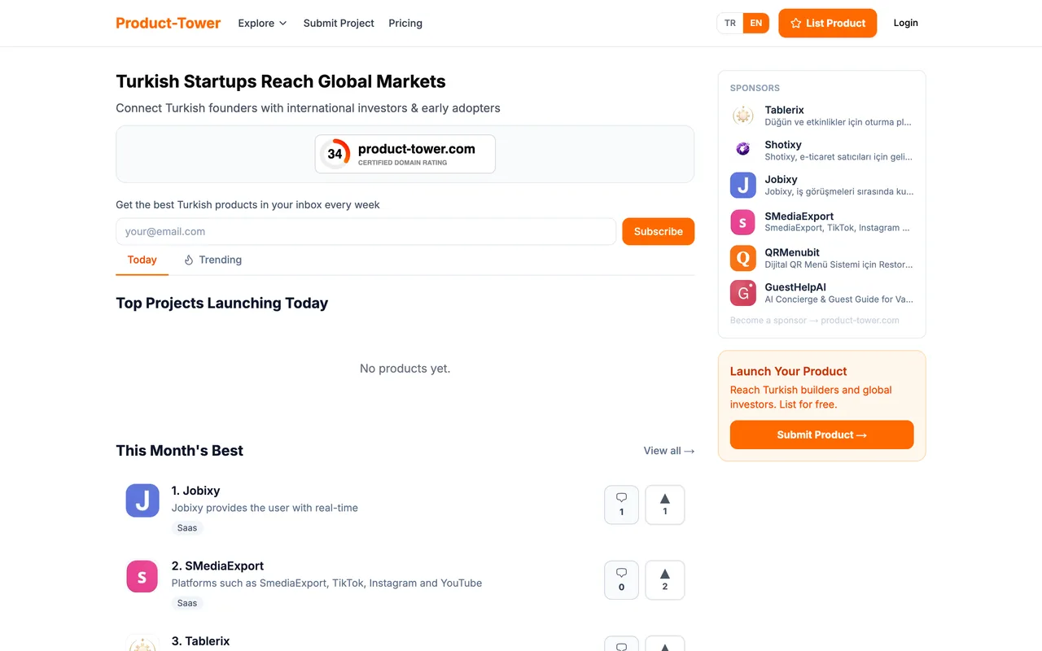Screen dimensions: 1042x651
Task: Focus the your@email.com input field
Action: coord(366,231)
